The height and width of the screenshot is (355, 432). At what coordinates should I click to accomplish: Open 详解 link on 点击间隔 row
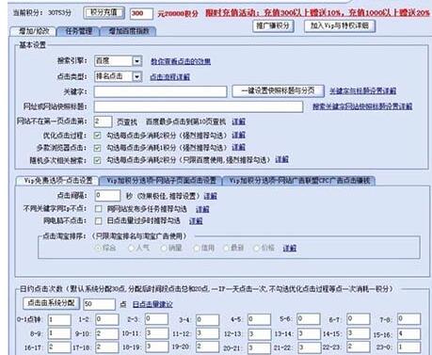tap(210, 196)
